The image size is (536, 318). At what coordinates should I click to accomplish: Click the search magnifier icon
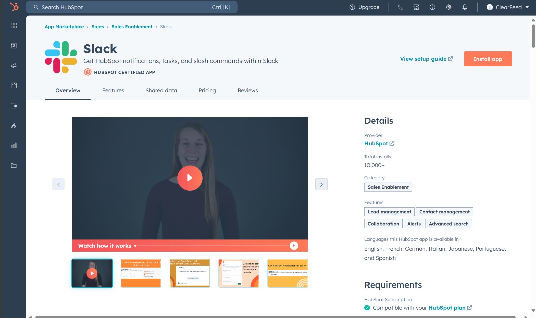tap(36, 7)
